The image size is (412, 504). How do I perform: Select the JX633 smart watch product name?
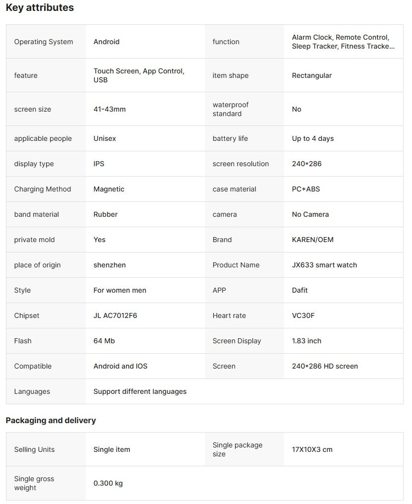click(x=324, y=265)
